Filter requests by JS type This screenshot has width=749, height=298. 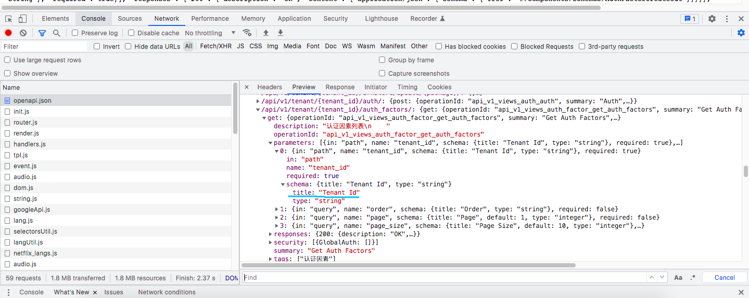240,46
